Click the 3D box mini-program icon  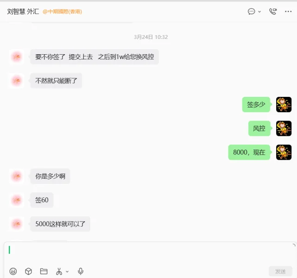(28, 271)
